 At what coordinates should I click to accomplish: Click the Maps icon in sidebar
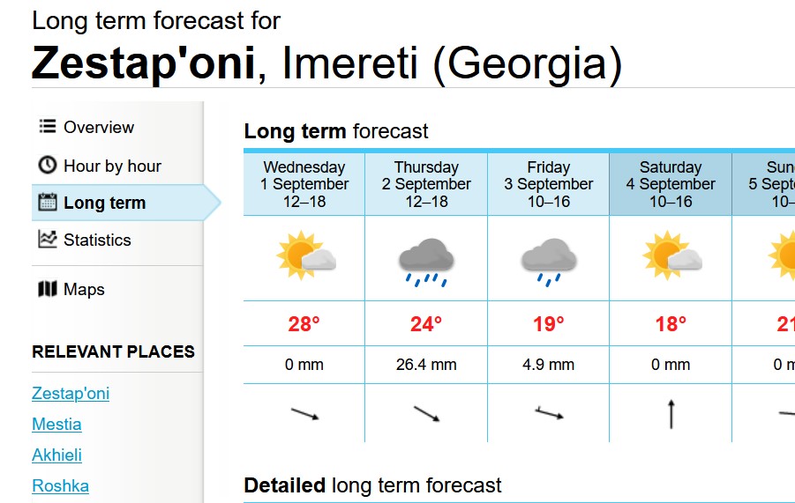tap(48, 290)
